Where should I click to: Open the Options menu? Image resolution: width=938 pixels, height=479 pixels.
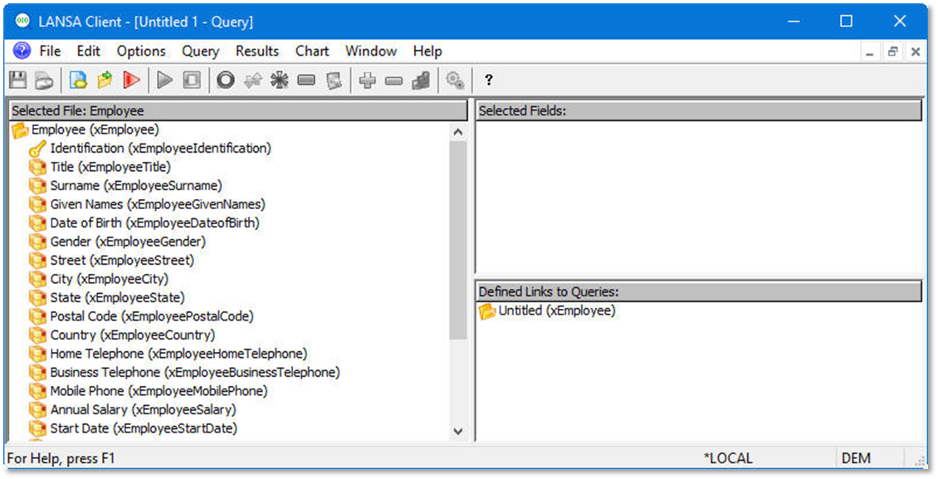point(141,51)
